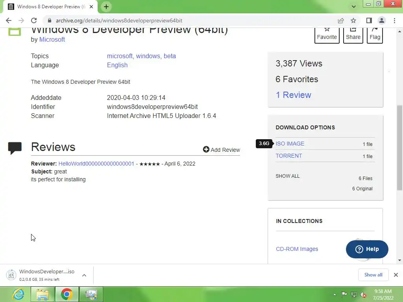Download the ISO IMAGE file
The image size is (403, 302).
tap(290, 144)
